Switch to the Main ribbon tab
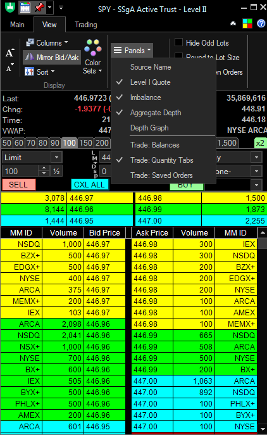267x435 pixels. click(x=17, y=25)
